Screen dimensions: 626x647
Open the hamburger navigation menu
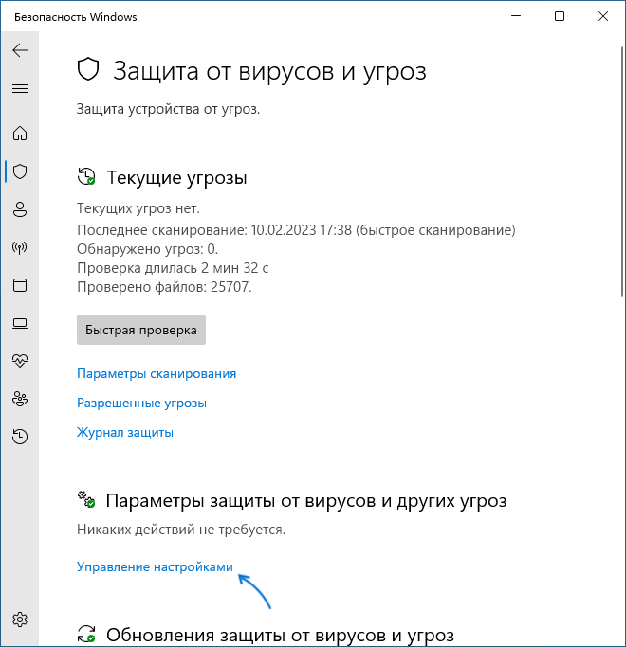[x=20, y=88]
